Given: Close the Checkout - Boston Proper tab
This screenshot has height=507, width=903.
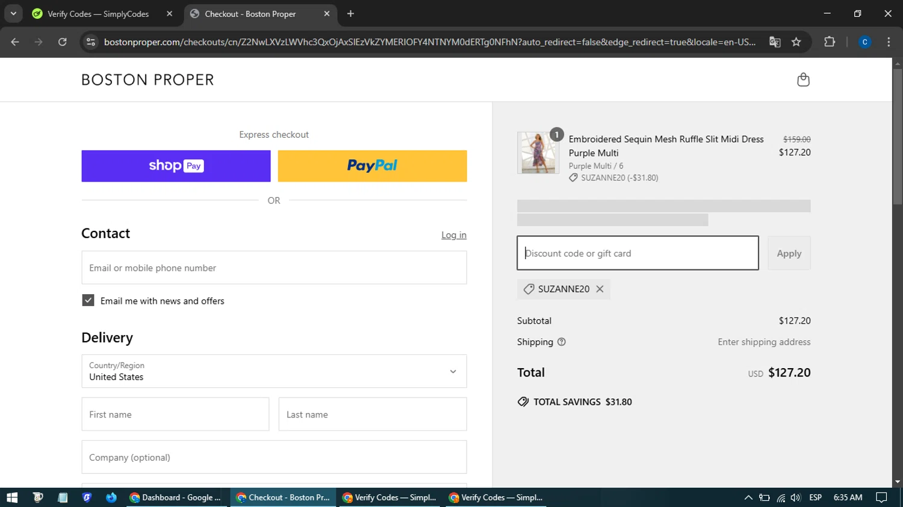Looking at the screenshot, I should 327,13.
